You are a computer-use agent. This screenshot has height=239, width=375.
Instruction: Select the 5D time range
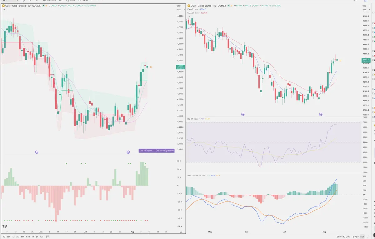coord(8,237)
